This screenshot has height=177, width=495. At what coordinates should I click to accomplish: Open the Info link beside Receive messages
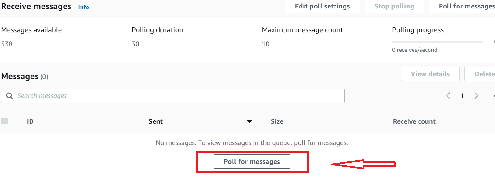[x=83, y=7]
